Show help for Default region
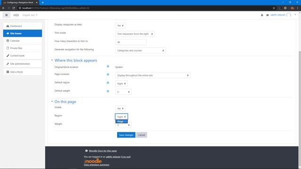 click(x=108, y=83)
